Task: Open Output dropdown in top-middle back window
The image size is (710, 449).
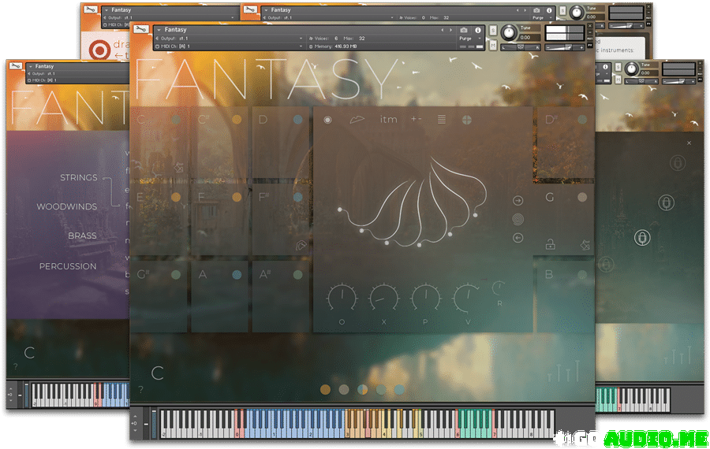Action: coord(328,17)
